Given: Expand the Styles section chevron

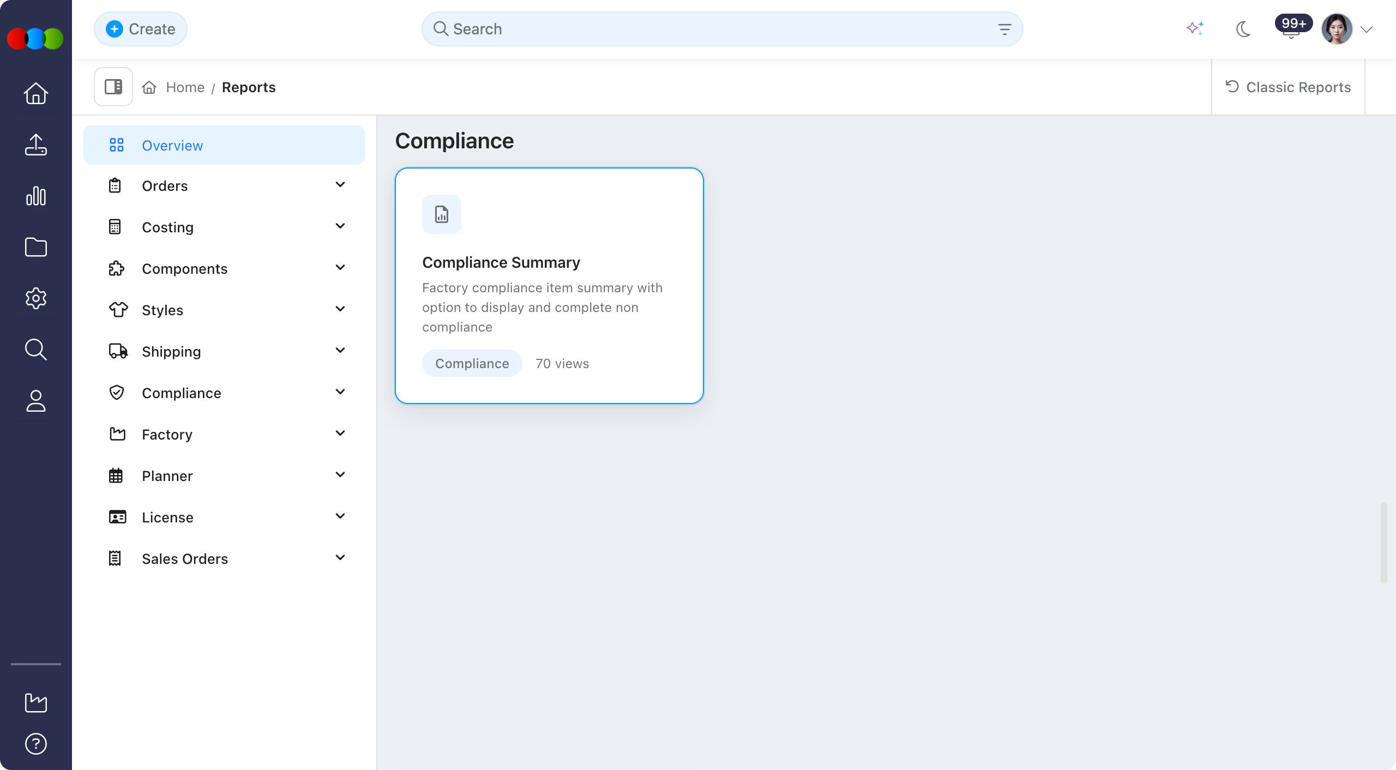Looking at the screenshot, I should coord(340,309).
